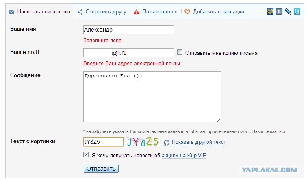The width and height of the screenshot is (308, 182).
Task: Click the red warning triangle icon
Action: click(137, 12)
